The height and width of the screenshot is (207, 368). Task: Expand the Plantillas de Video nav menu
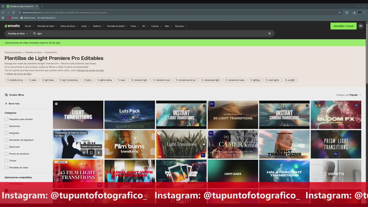click(47, 26)
